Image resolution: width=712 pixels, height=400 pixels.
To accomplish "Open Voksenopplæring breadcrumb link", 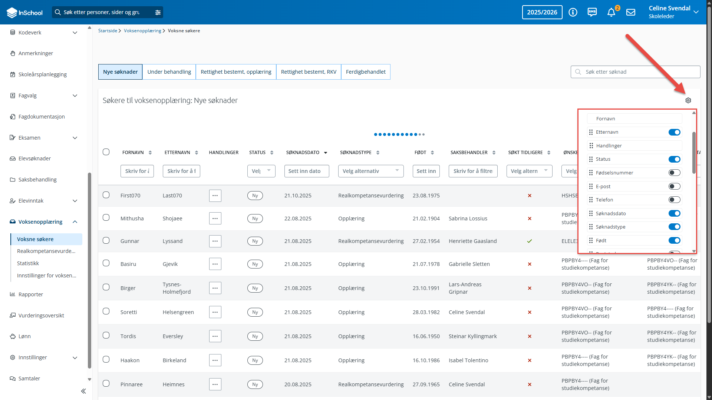I will click(142, 30).
